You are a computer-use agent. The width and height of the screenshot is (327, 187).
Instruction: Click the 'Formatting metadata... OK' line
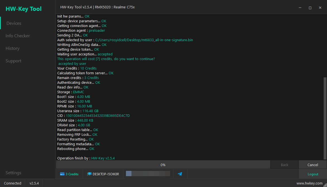point(79,144)
